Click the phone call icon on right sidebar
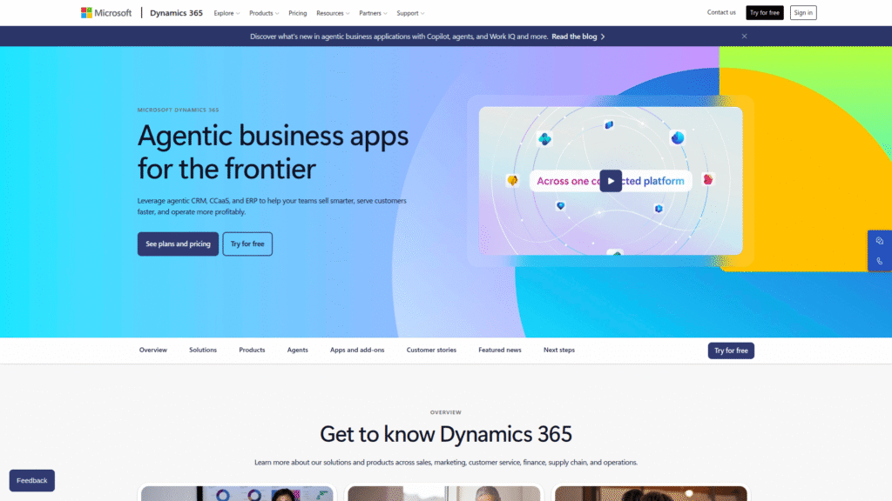This screenshot has height=501, width=892. coord(880,261)
